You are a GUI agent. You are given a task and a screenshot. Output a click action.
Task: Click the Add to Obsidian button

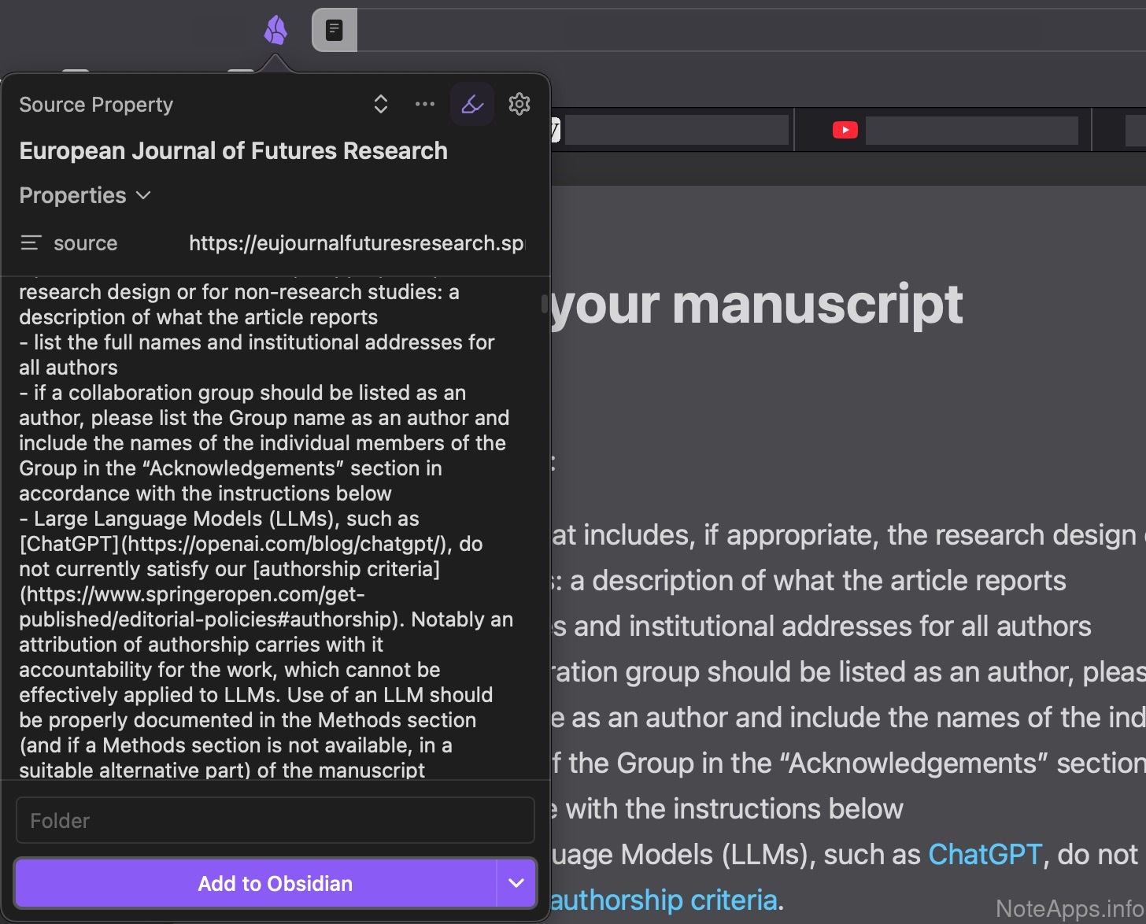[x=256, y=883]
